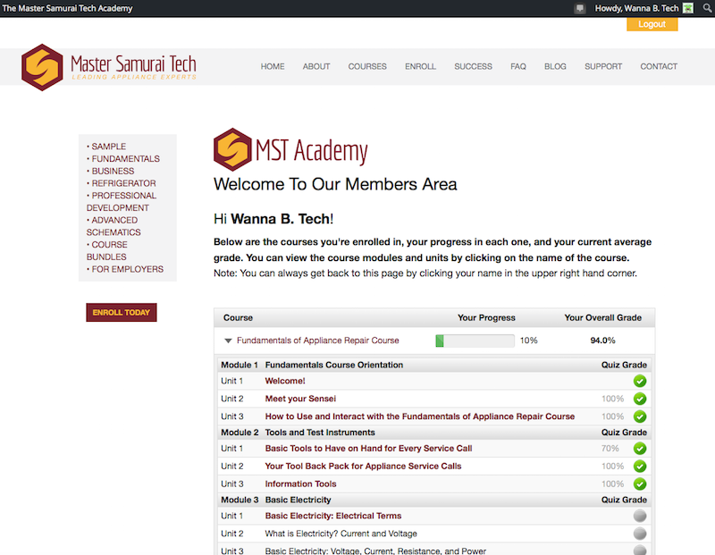Open the Meet your Sensei unit

tap(300, 399)
